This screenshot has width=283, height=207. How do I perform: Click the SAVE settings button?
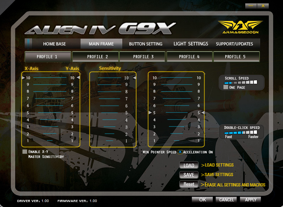tap(189, 175)
